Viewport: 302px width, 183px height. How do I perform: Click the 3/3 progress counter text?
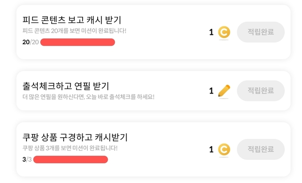27,159
